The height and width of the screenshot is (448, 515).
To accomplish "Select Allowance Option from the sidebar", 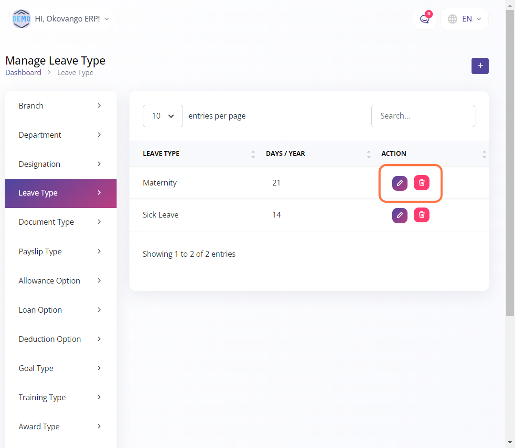I will (61, 281).
